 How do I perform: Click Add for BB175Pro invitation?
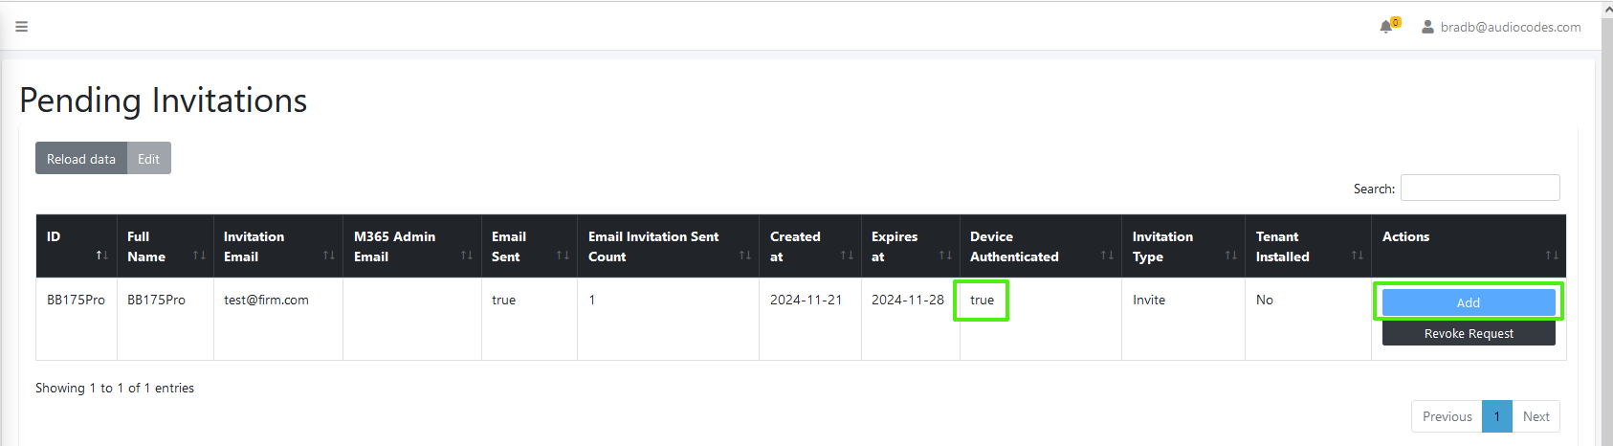coord(1468,302)
